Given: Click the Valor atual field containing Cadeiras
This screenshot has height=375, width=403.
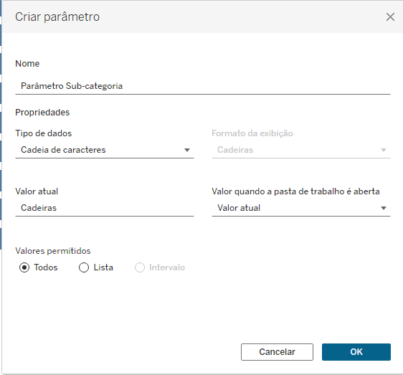Looking at the screenshot, I should coord(105,208).
